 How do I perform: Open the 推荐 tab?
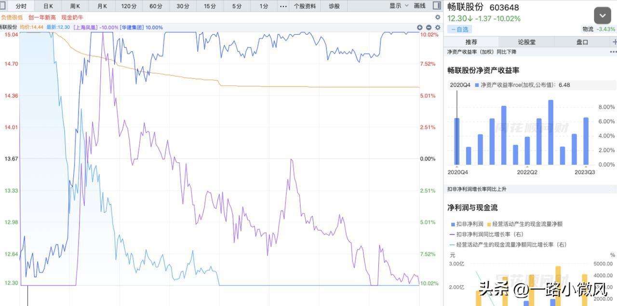pyautogui.click(x=471, y=42)
